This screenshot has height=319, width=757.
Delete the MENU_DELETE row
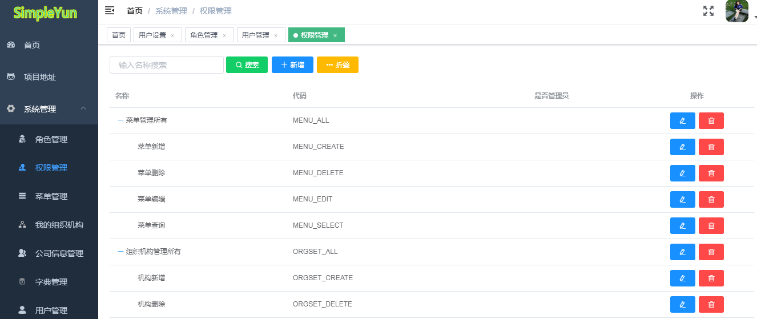click(711, 173)
